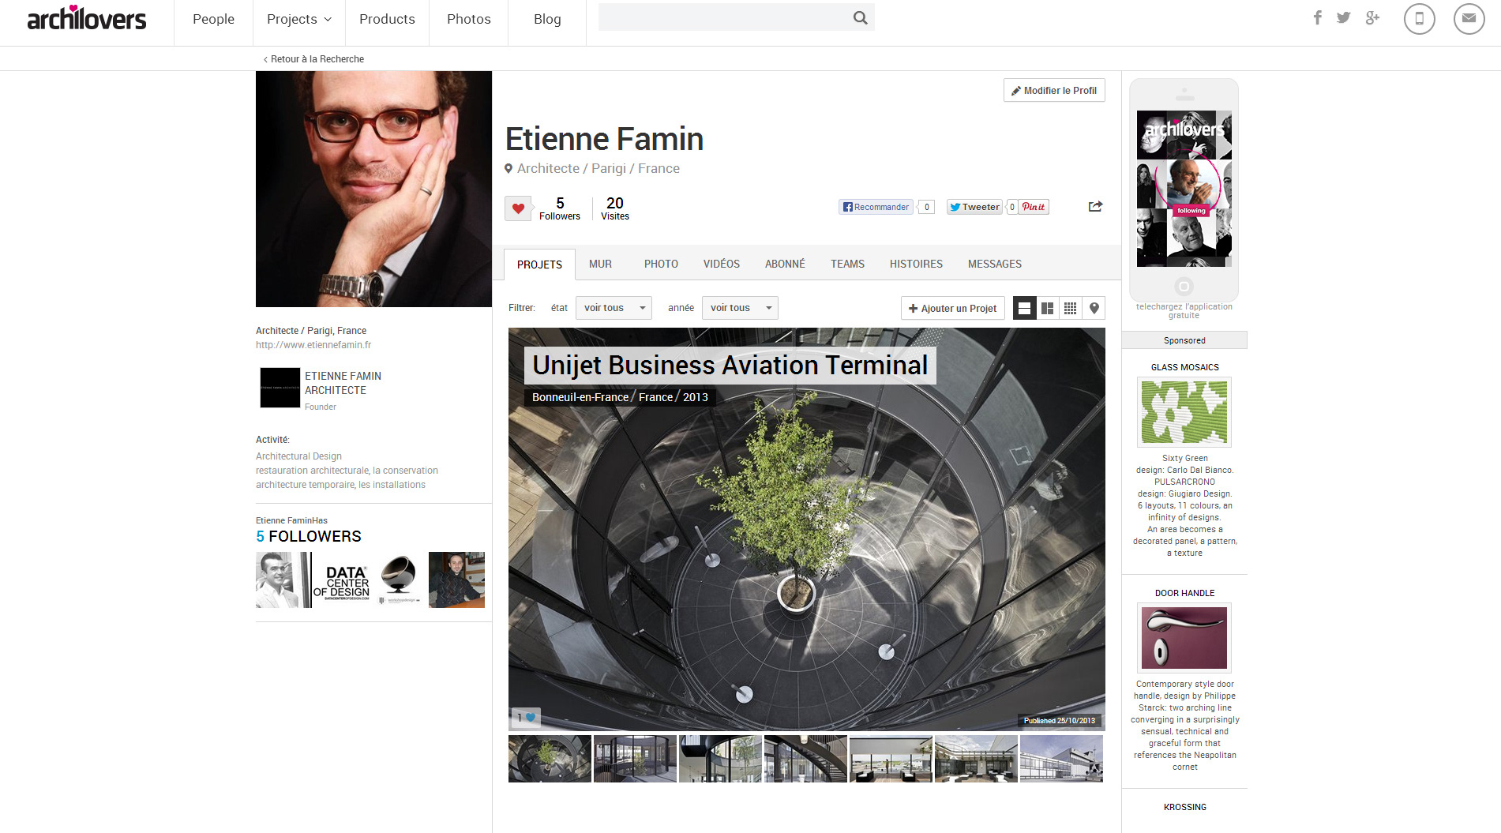Image resolution: width=1501 pixels, height=833 pixels.
Task: Open the Twitter icon in header
Action: click(x=1343, y=17)
